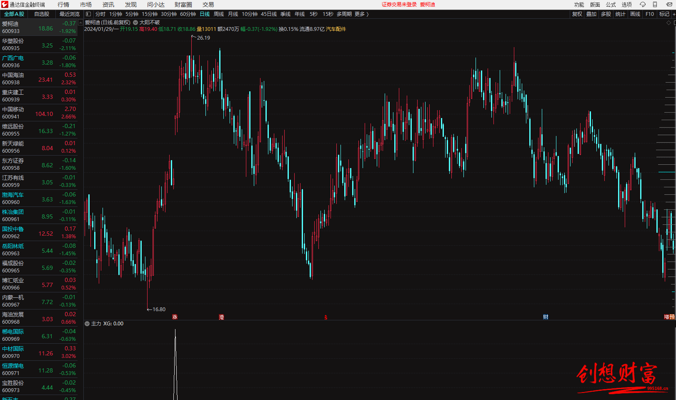Select 10分钟 chart period
The height and width of the screenshot is (400, 676).
pos(250,14)
